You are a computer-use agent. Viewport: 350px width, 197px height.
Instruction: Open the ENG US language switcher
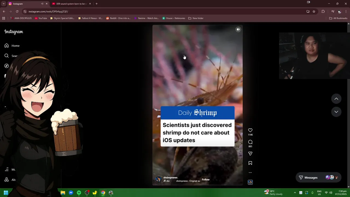(319, 193)
